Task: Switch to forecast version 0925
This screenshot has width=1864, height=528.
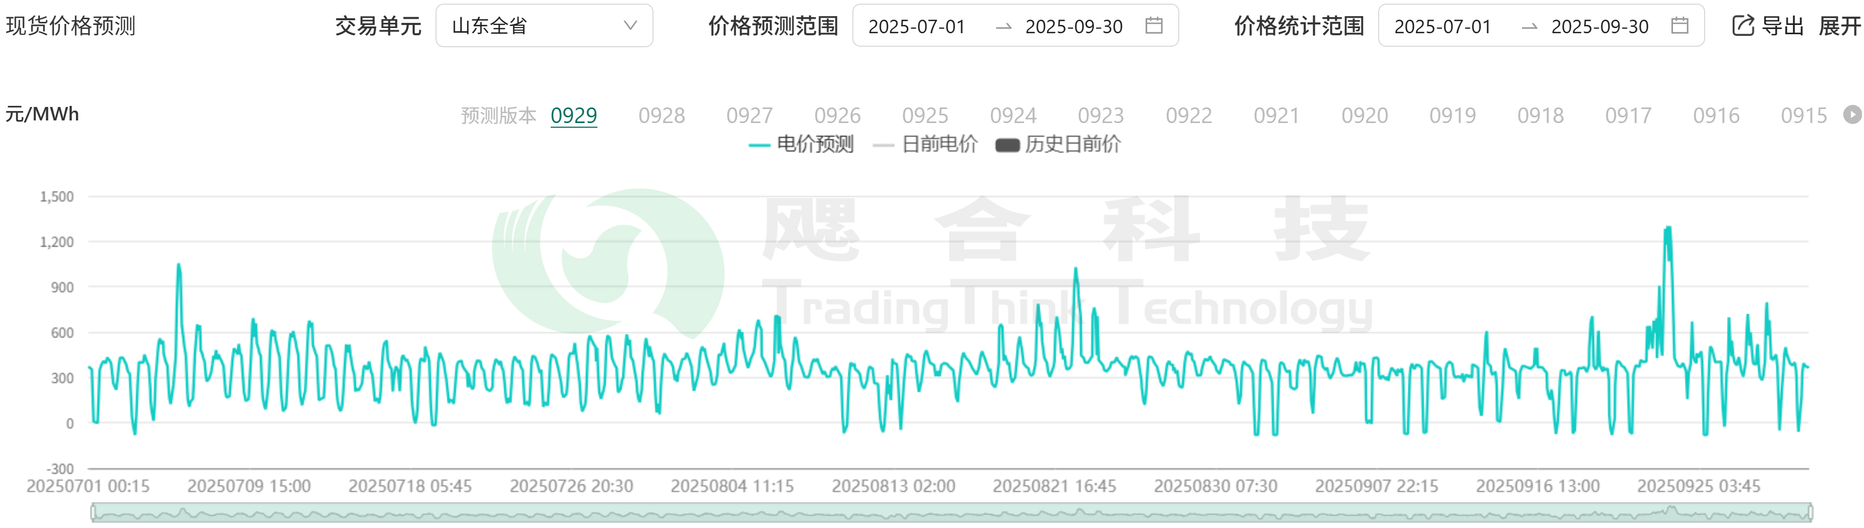Action: tap(925, 116)
